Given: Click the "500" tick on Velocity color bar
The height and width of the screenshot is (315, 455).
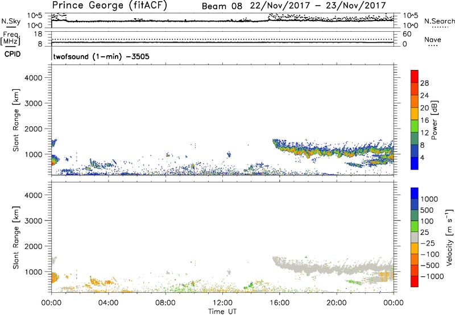Looking at the screenshot, I should tap(427, 210).
